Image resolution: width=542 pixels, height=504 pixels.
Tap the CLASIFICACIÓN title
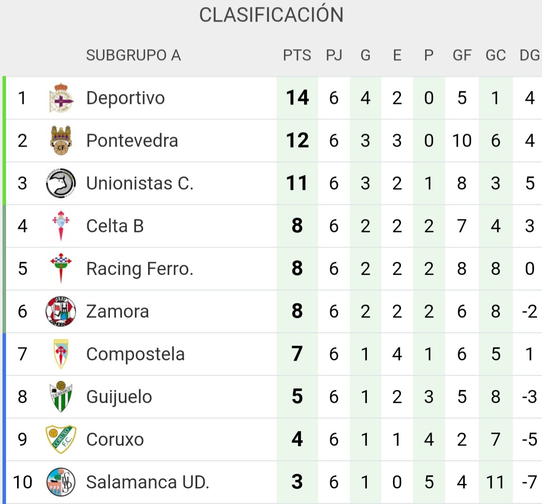(x=271, y=15)
